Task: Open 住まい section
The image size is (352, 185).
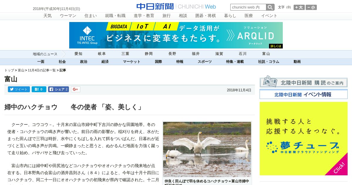Action: [91, 16]
